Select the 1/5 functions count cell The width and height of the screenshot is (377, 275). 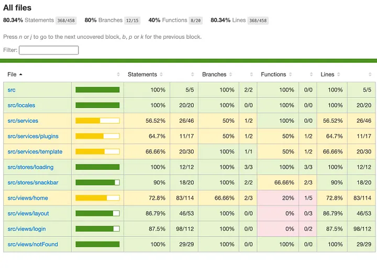308,198
